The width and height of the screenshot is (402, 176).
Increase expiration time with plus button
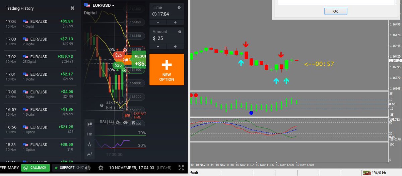tap(175, 22)
